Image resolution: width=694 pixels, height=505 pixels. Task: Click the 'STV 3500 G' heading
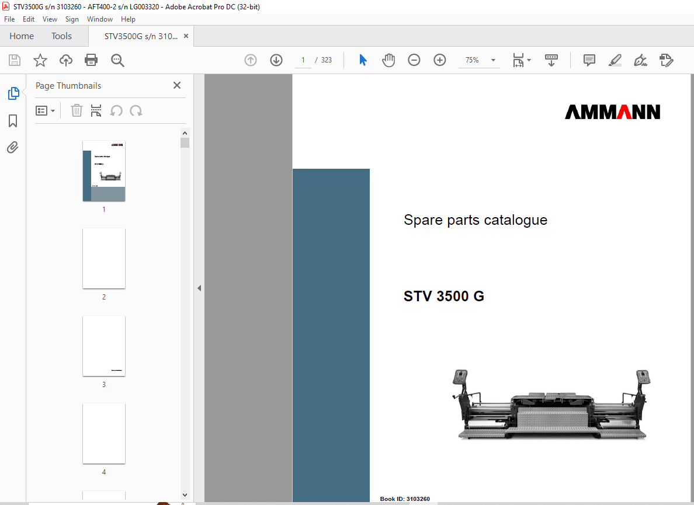(x=444, y=296)
